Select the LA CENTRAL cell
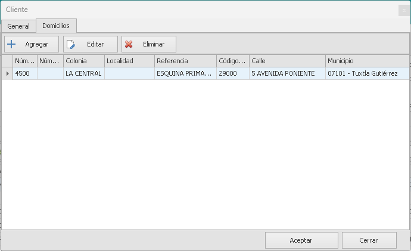Screen dimensions: 411x251 pyautogui.click(x=83, y=73)
